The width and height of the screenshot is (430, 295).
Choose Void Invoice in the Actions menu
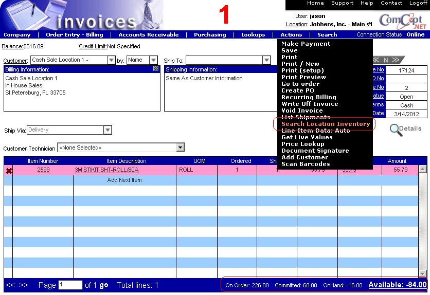click(302, 110)
